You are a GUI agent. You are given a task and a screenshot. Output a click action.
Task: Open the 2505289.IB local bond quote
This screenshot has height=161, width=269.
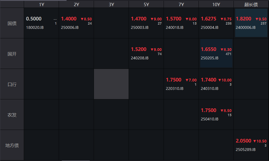coord(251,145)
